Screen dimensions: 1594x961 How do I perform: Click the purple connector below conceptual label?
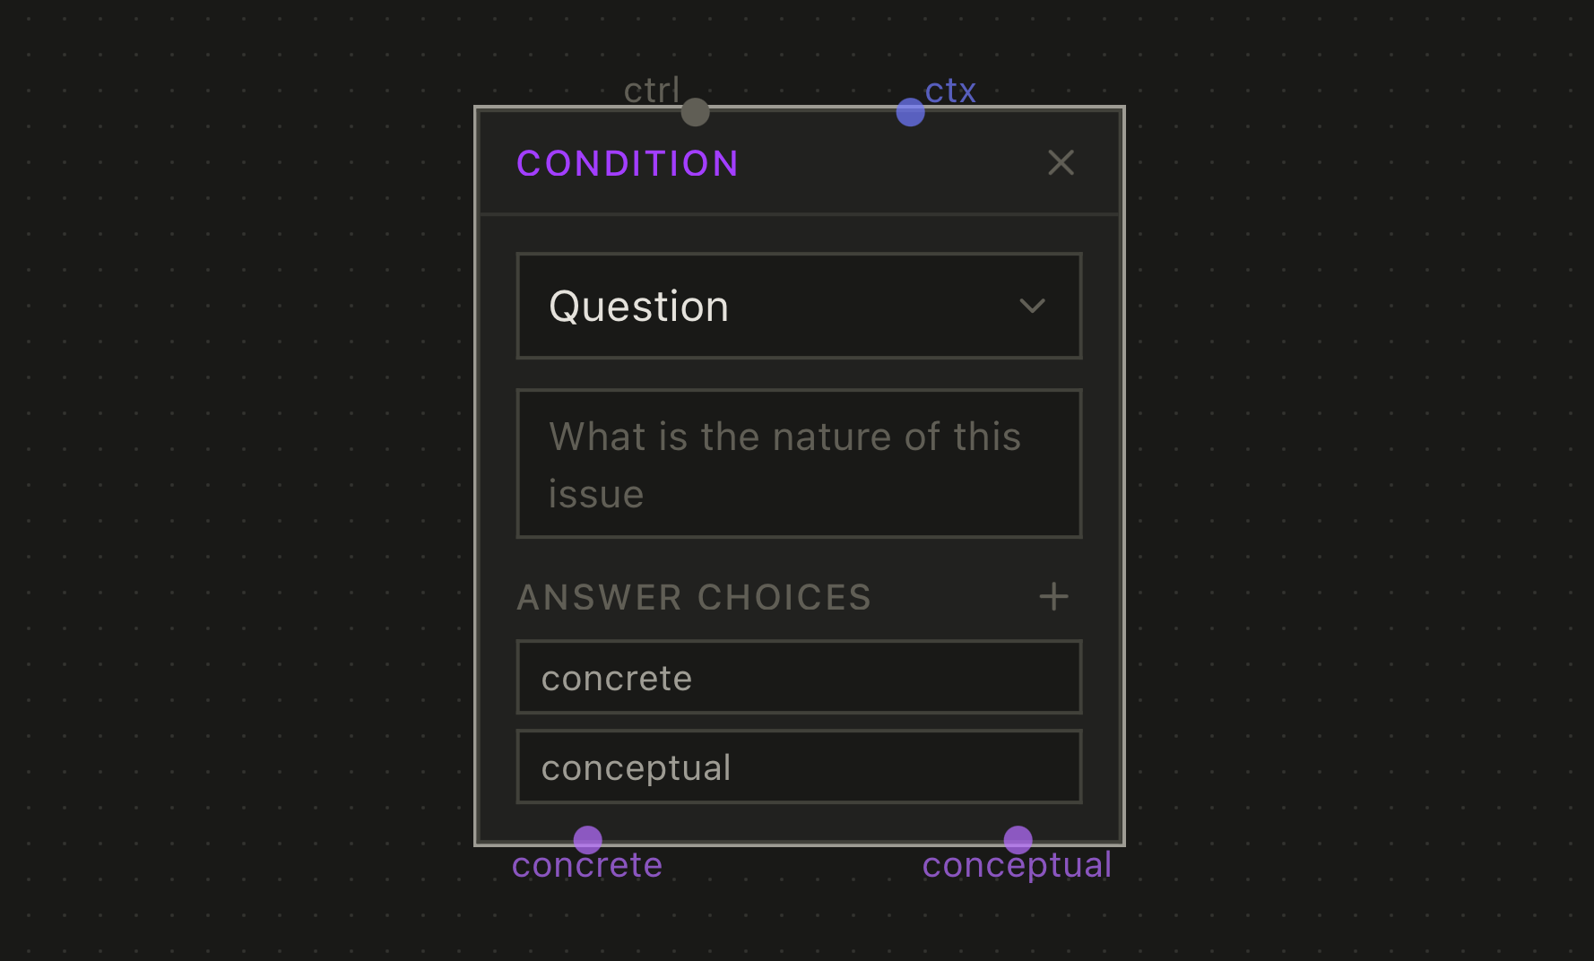pos(1017,840)
